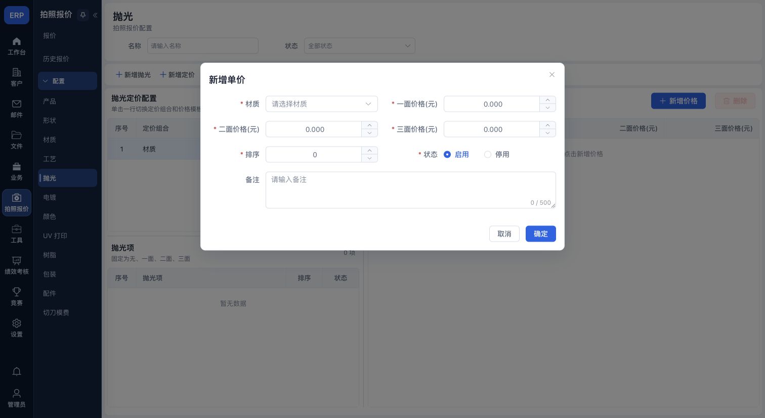
Task: Pin the 拍照报价 sidebar panel
Action: 83,15
